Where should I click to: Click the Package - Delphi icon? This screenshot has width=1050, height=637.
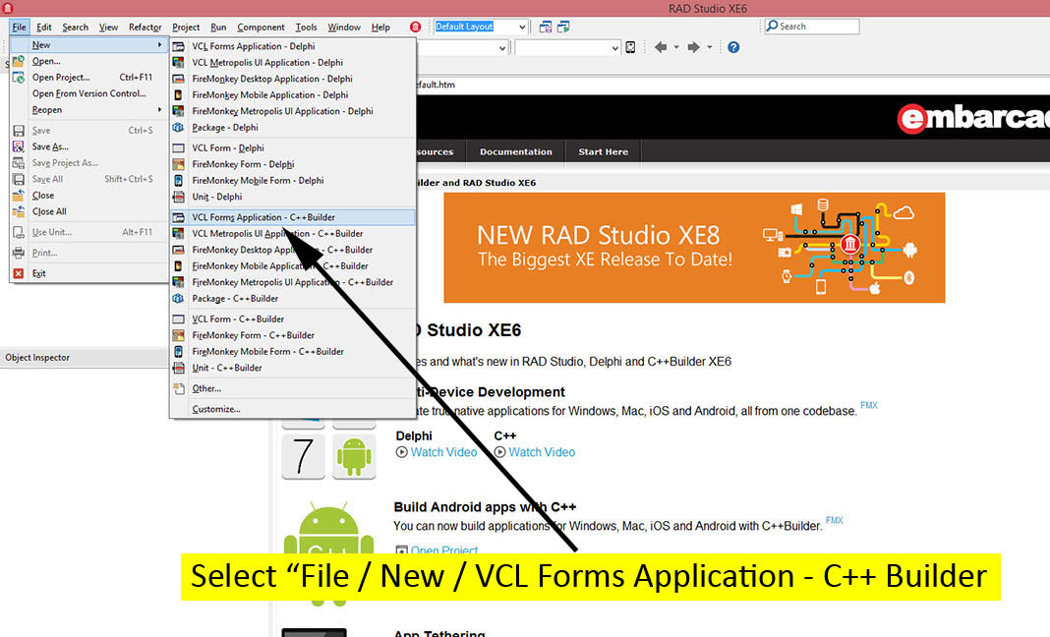click(178, 127)
